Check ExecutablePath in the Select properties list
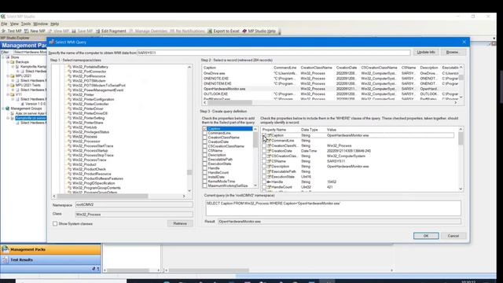The height and width of the screenshot is (283, 503). pyautogui.click(x=204, y=160)
